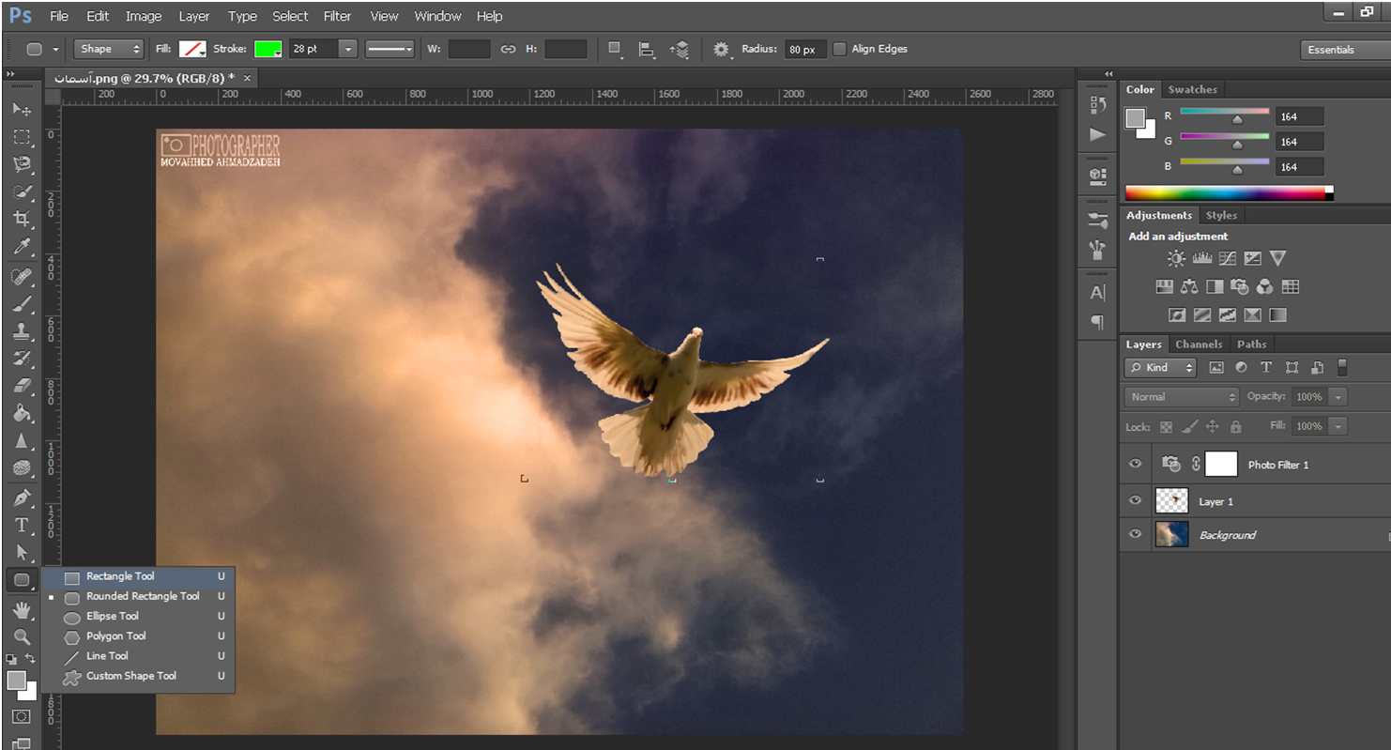This screenshot has width=1391, height=750.
Task: Select the Crop tool
Action: [22, 219]
